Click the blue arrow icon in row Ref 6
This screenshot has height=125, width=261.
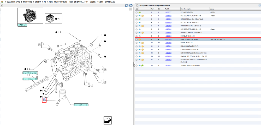point(139,29)
